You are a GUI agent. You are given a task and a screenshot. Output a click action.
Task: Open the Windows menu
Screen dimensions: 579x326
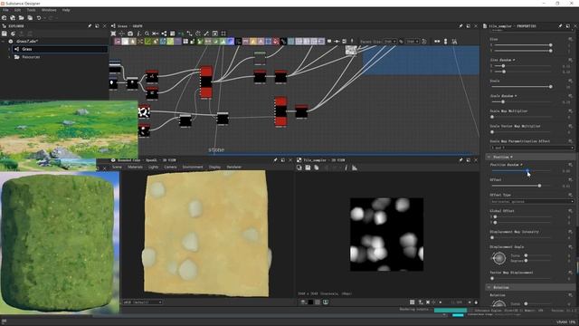pyautogui.click(x=49, y=10)
